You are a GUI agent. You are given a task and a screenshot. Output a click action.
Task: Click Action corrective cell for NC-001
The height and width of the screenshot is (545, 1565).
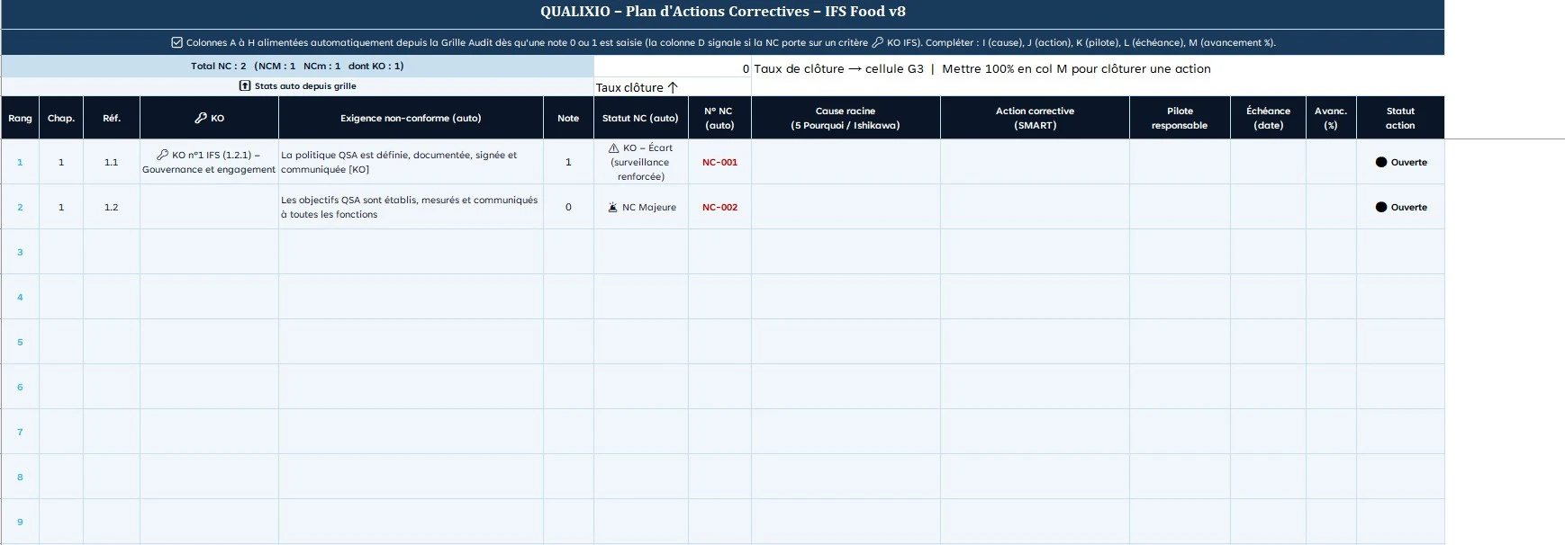pos(1035,162)
